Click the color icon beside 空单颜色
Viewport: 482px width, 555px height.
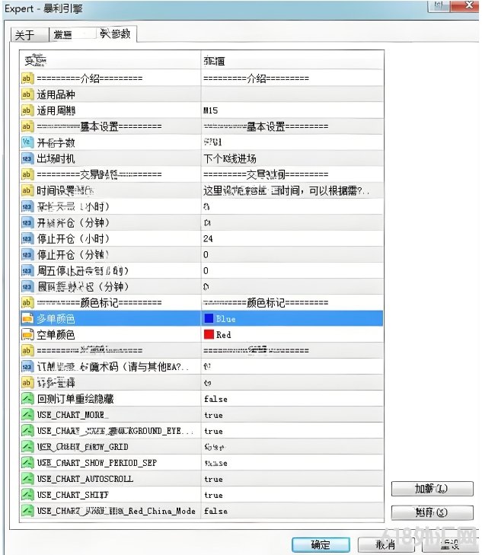27,334
